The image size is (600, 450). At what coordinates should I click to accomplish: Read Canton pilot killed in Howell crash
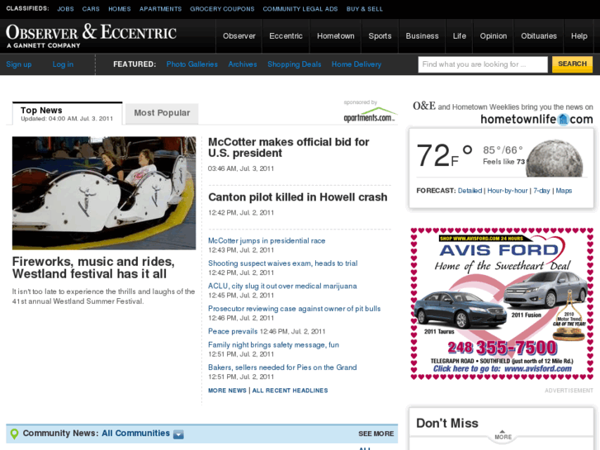coord(298,197)
